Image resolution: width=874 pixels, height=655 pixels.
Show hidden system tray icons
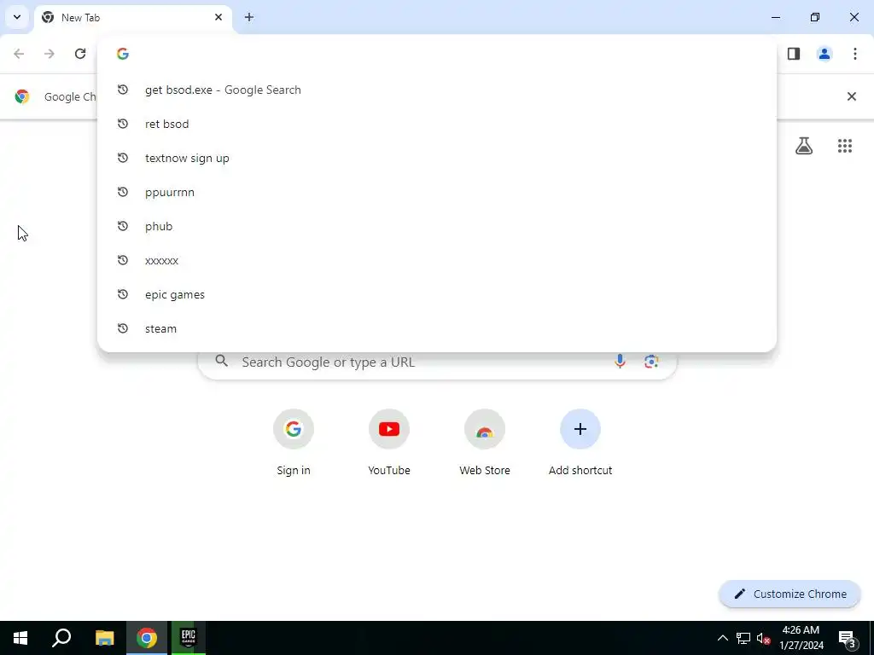(x=722, y=638)
